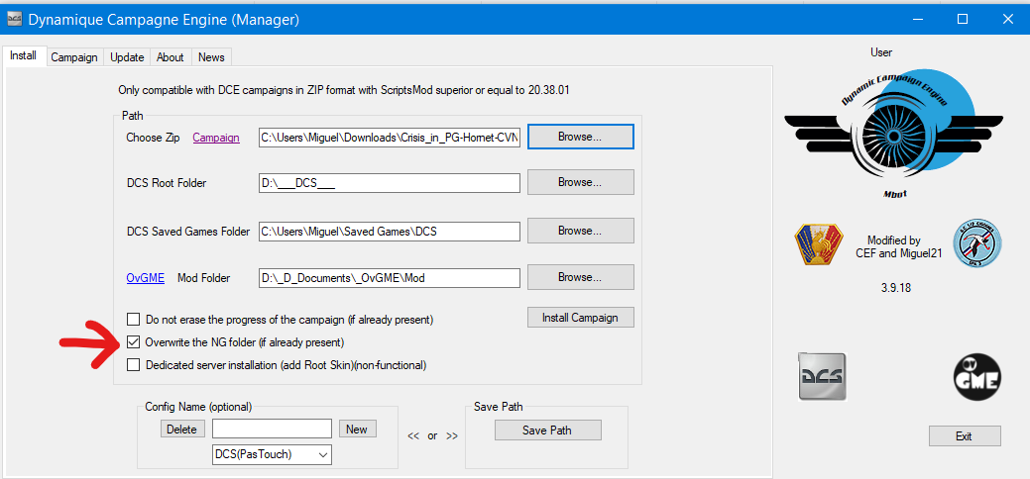Open the Campaign hyperlink
The width and height of the screenshot is (1030, 479).
pyautogui.click(x=216, y=138)
